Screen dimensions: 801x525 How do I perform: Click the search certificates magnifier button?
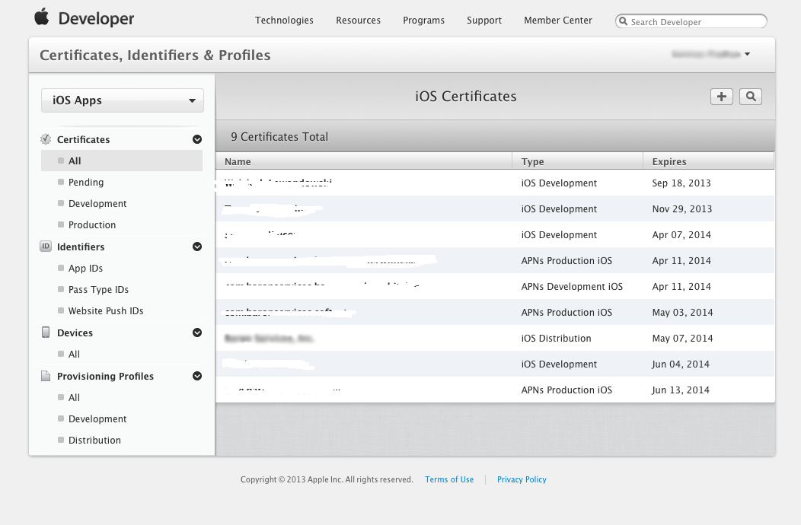coord(751,97)
